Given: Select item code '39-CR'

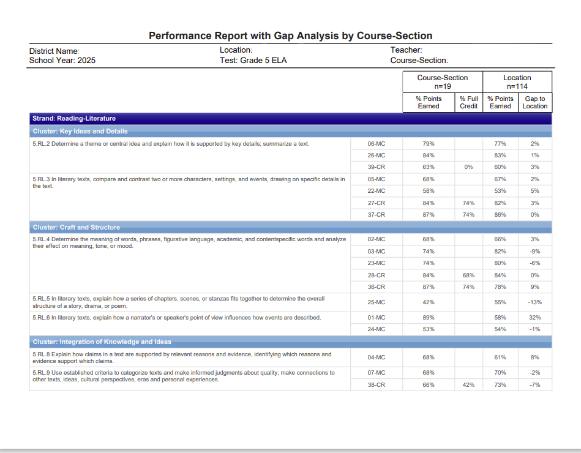Looking at the screenshot, I should [x=376, y=167].
